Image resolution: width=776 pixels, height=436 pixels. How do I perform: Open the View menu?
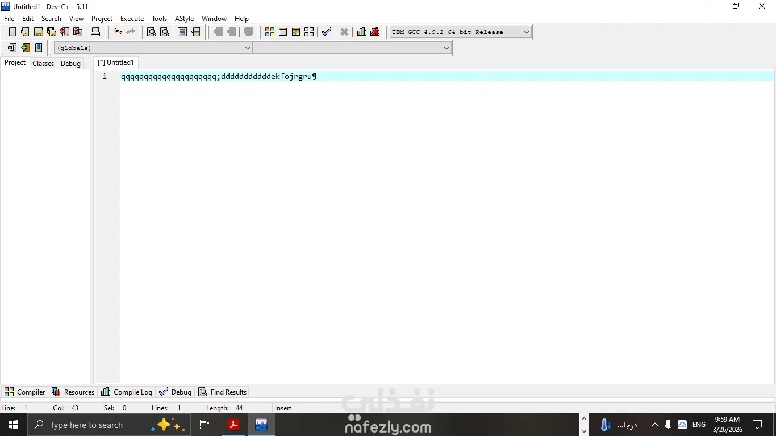click(x=76, y=19)
